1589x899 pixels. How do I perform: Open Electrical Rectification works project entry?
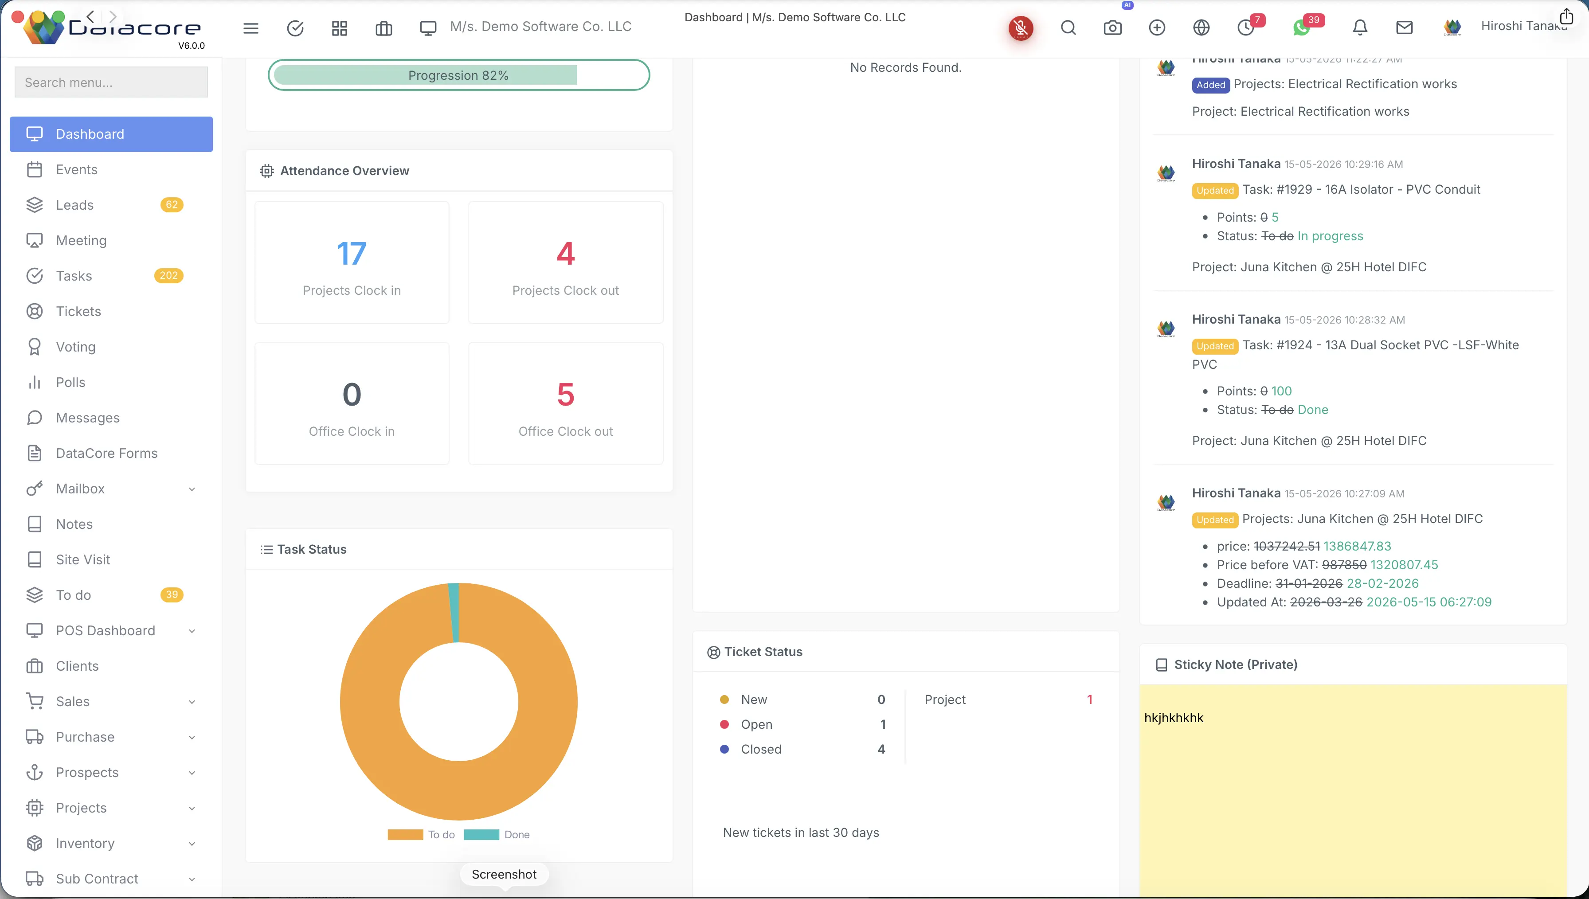(1345, 84)
